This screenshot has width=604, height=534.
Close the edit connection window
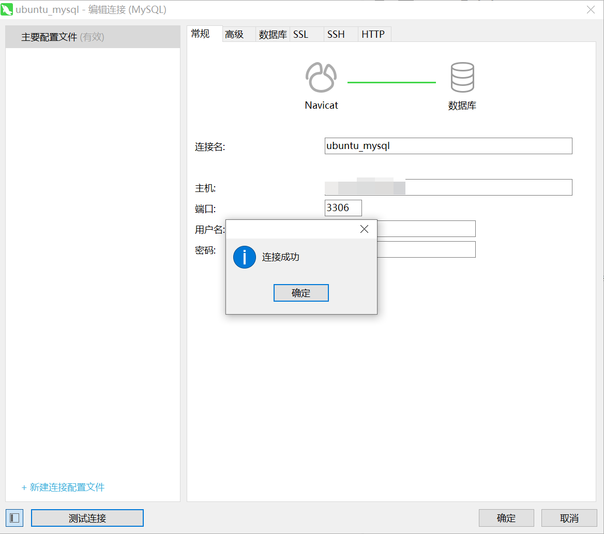tap(591, 10)
